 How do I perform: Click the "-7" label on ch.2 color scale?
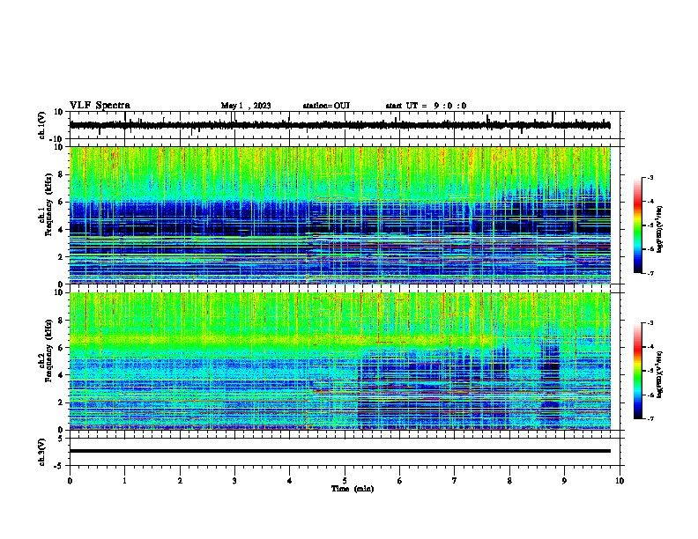[650, 418]
